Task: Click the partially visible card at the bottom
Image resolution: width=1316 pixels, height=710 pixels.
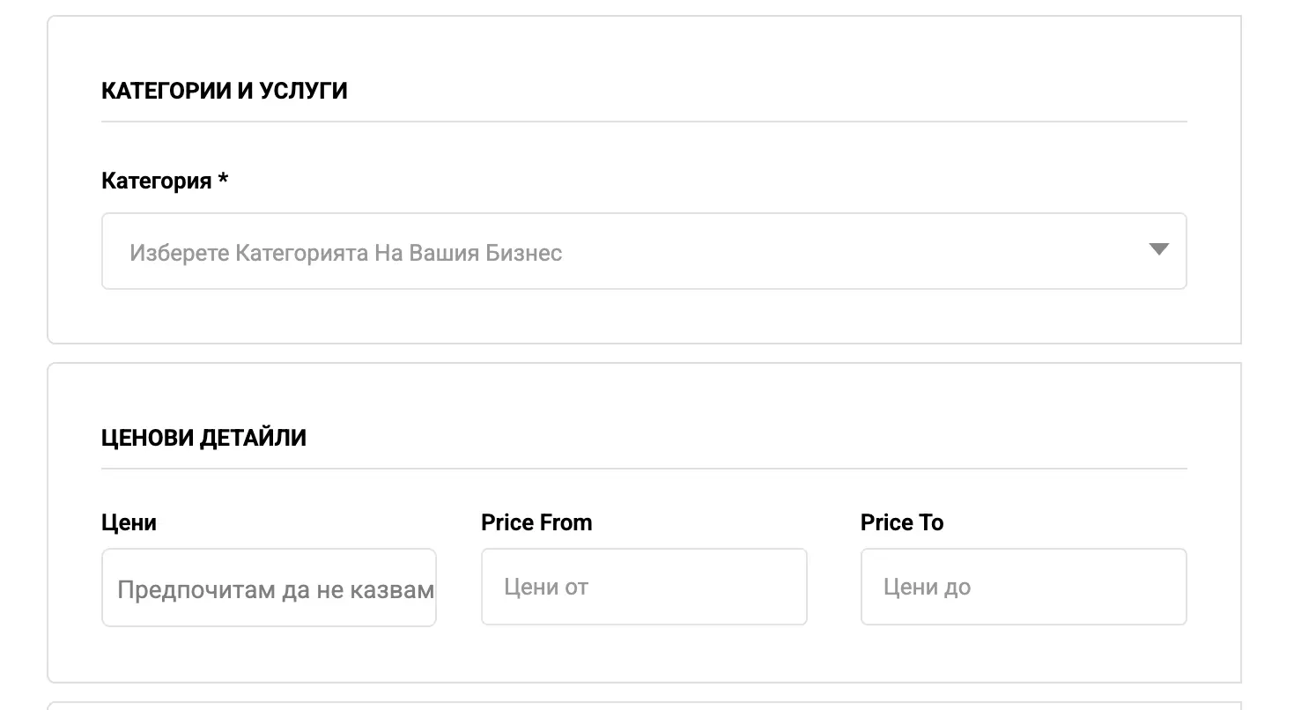Action: coord(643,706)
